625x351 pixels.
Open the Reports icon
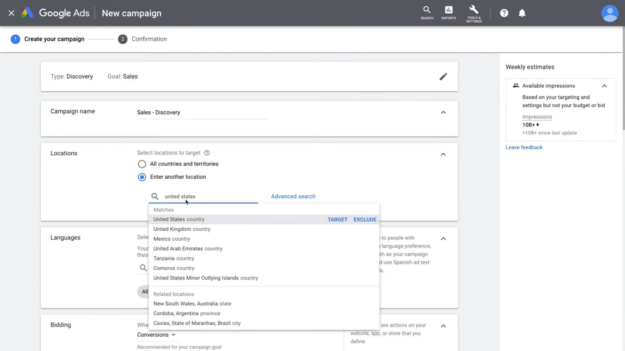coord(448,13)
